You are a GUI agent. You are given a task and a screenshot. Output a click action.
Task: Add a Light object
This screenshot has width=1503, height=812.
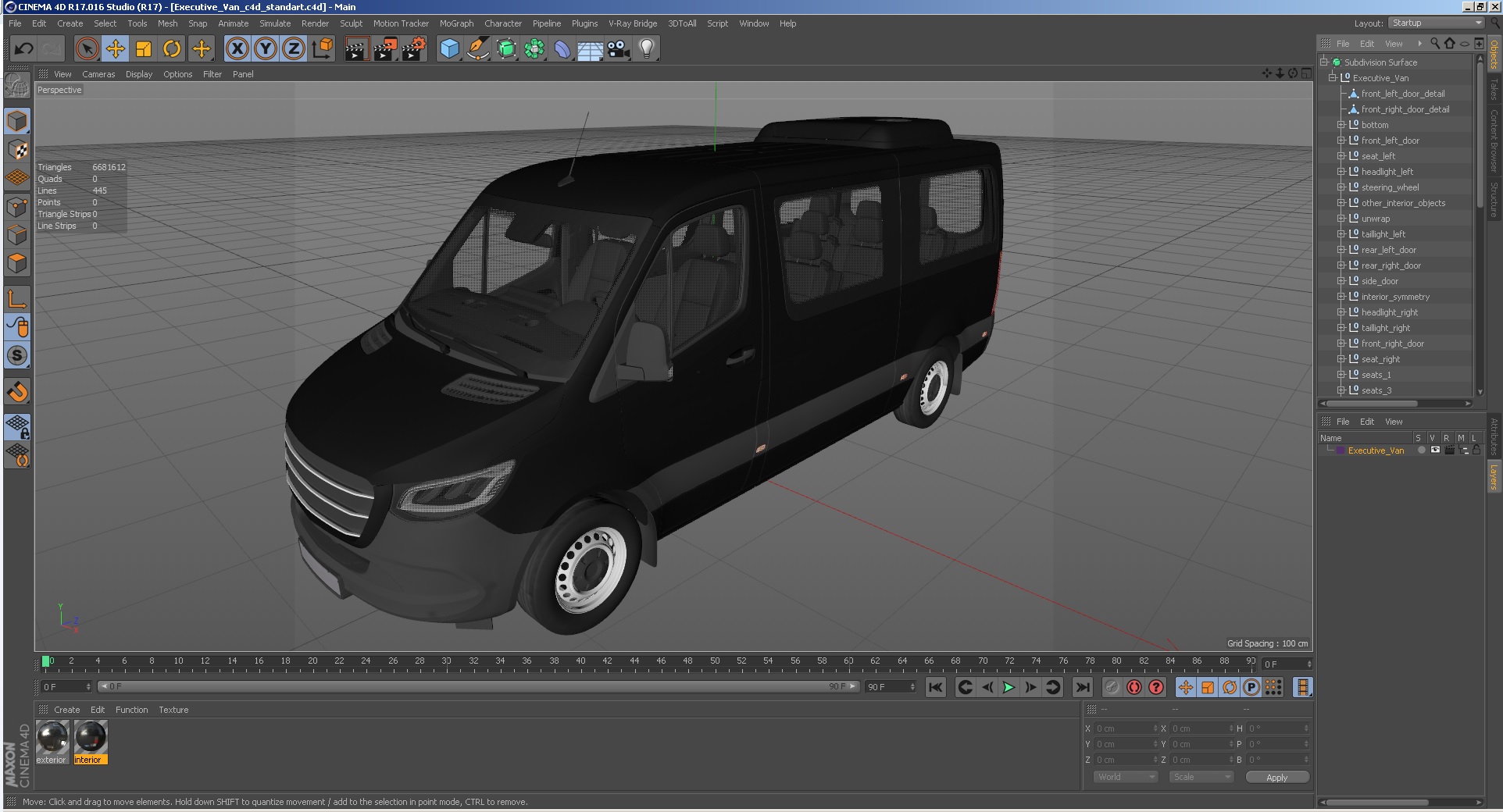click(647, 49)
